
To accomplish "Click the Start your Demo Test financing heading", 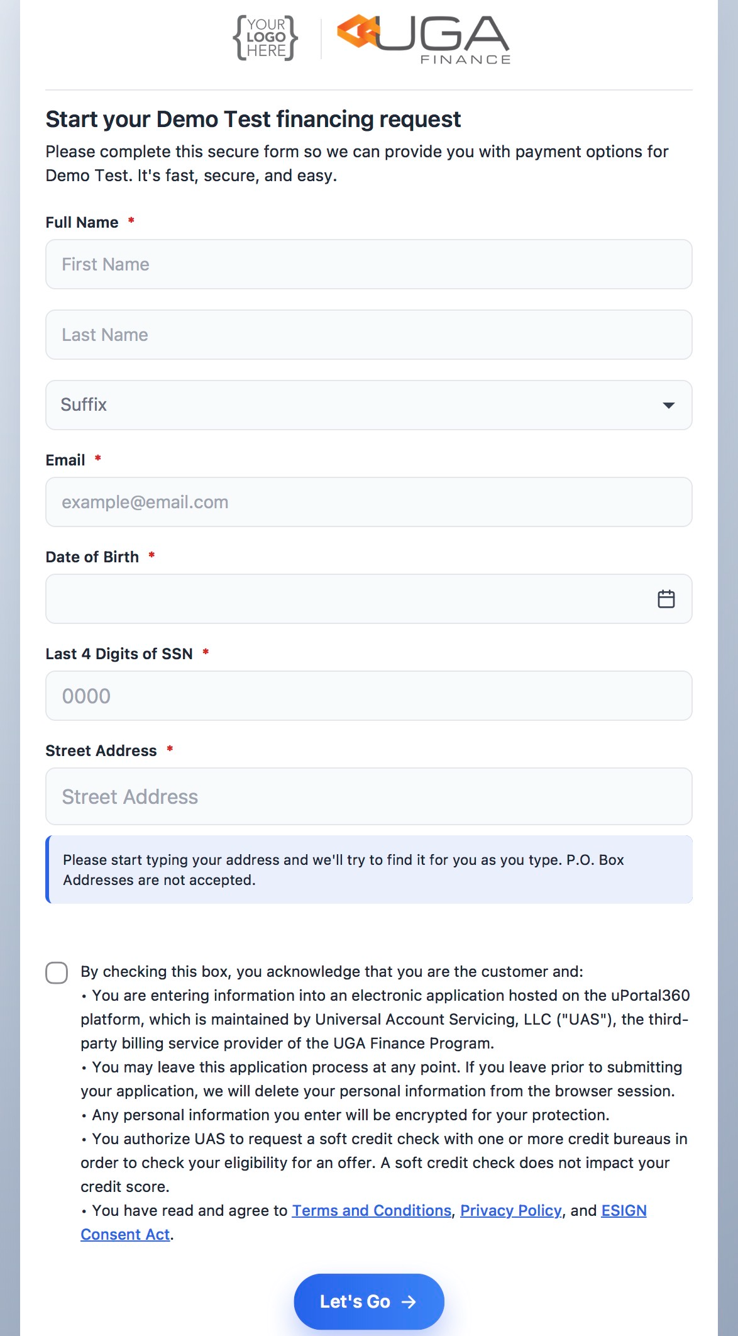I will pyautogui.click(x=253, y=119).
